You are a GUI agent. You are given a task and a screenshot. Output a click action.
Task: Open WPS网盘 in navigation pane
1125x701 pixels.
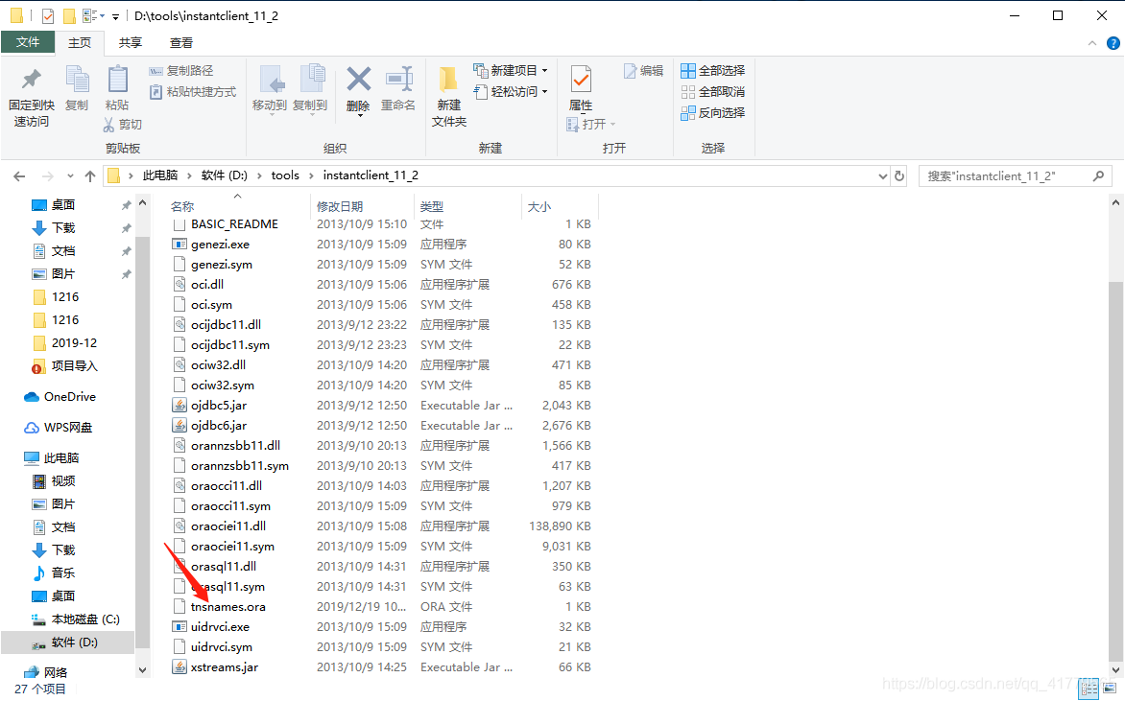pos(68,427)
